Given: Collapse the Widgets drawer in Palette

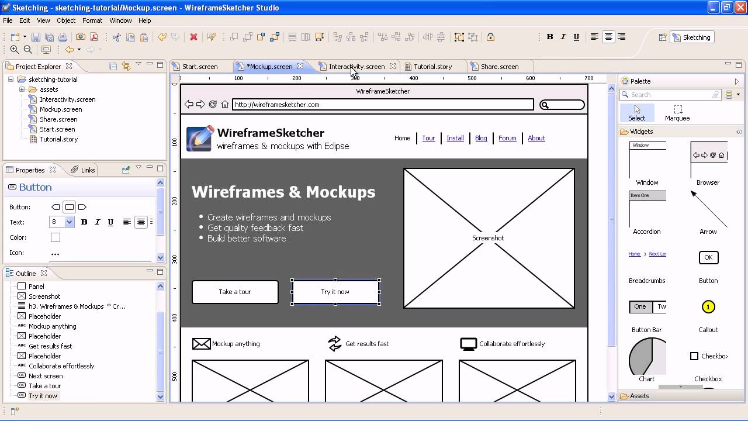Looking at the screenshot, I should coord(681,132).
